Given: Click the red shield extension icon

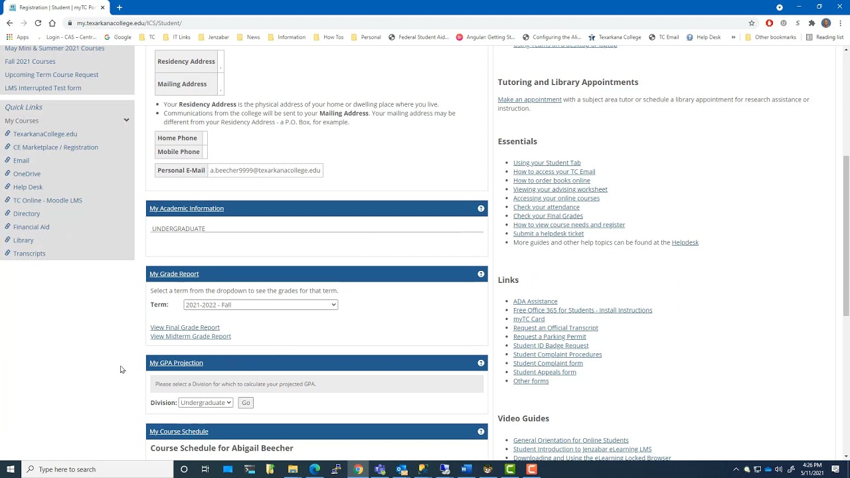Looking at the screenshot, I should tap(769, 23).
